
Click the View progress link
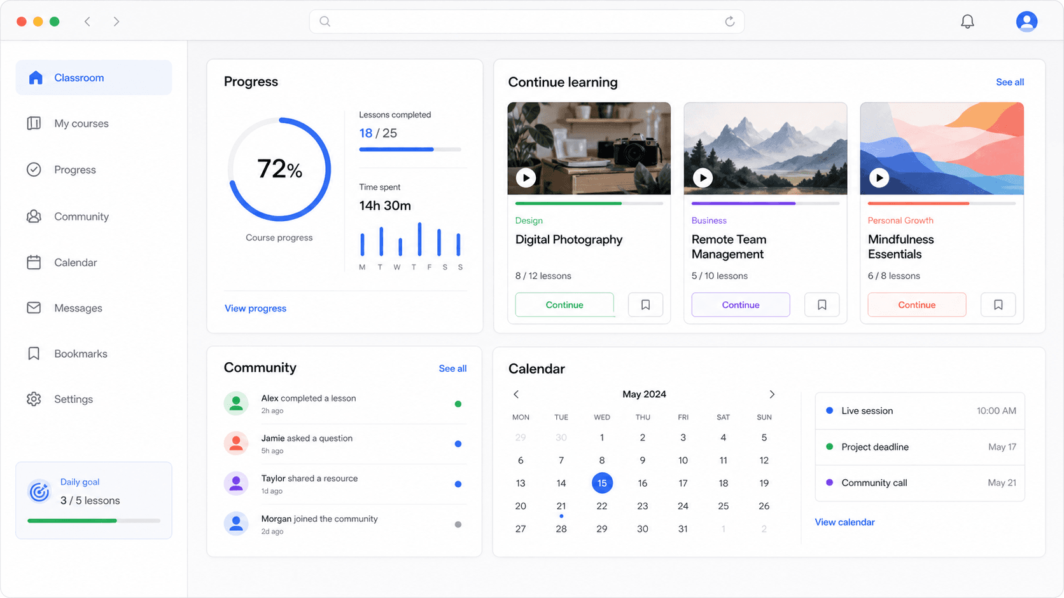tap(255, 308)
